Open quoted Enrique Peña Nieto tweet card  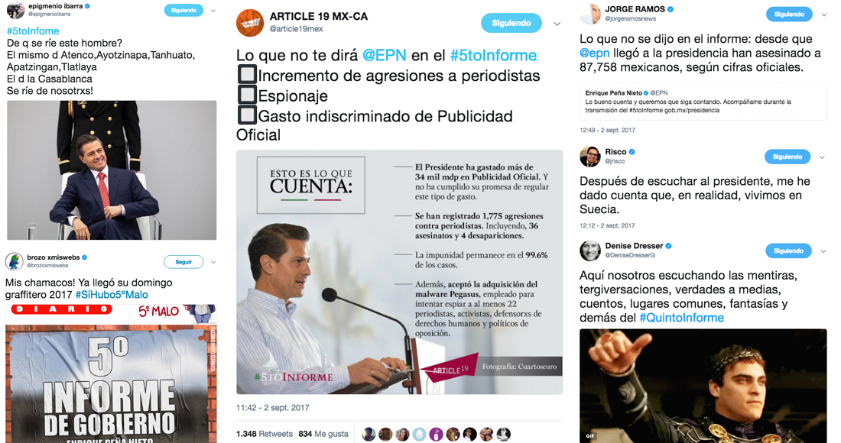click(x=703, y=102)
